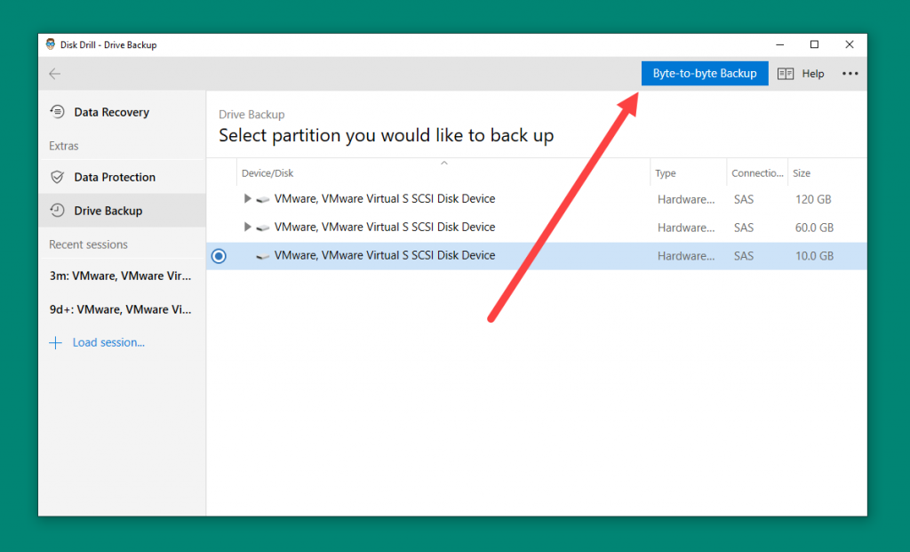The width and height of the screenshot is (910, 552).
Task: Expand the 60 GB VMware disk entry
Action: (247, 227)
